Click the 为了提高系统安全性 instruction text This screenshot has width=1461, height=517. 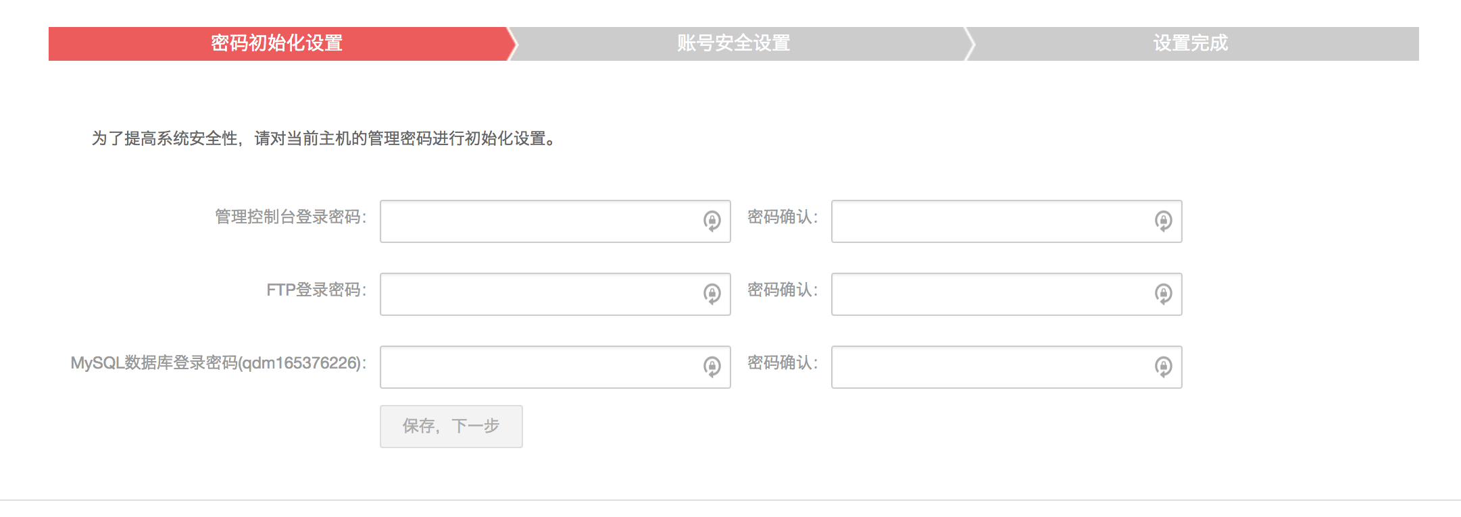(323, 138)
